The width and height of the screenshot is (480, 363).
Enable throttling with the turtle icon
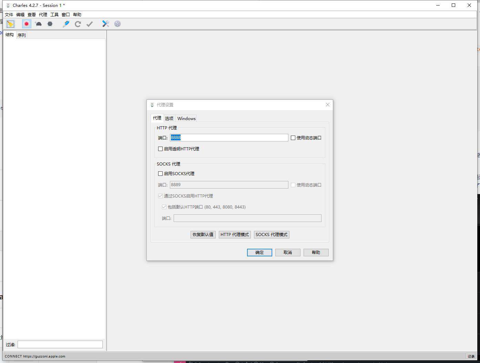39,24
